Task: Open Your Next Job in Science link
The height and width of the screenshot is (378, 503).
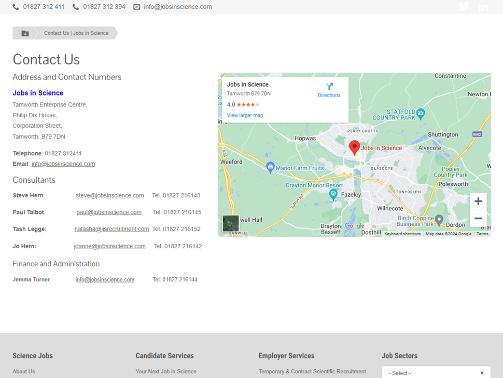Action: pos(166,371)
